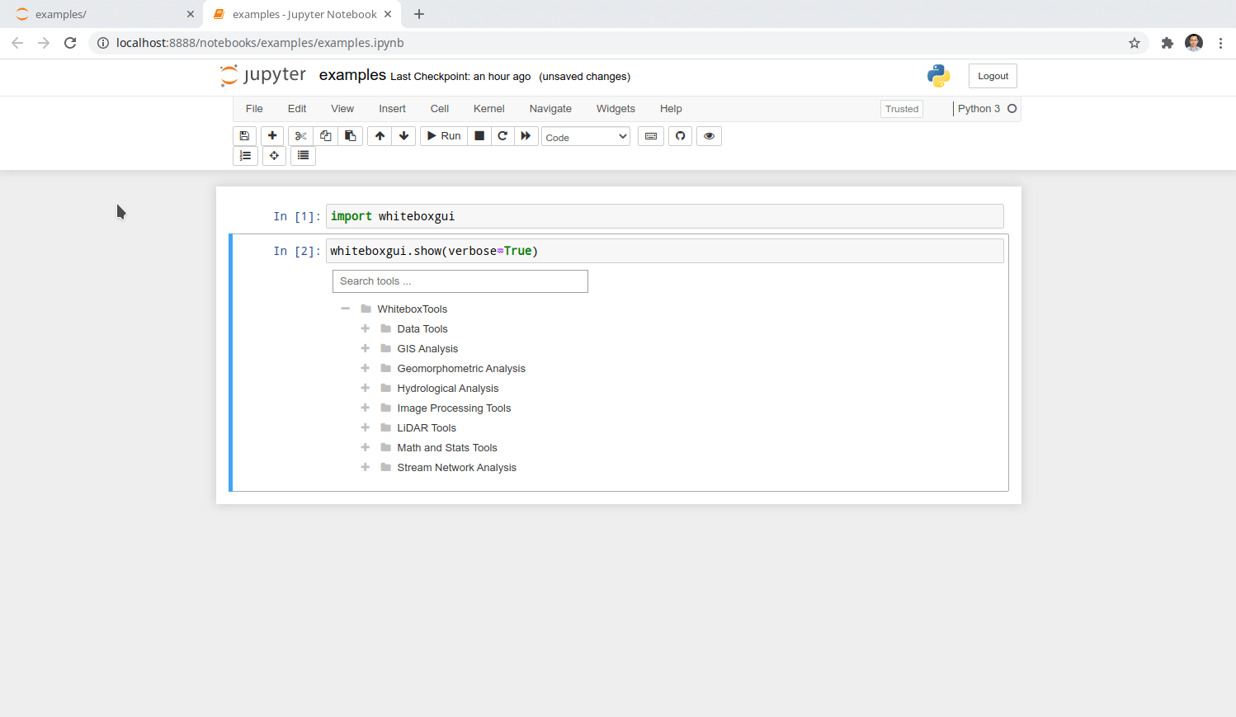The width and height of the screenshot is (1236, 717).
Task: Expand the Hydrological Analysis folder
Action: coord(365,388)
